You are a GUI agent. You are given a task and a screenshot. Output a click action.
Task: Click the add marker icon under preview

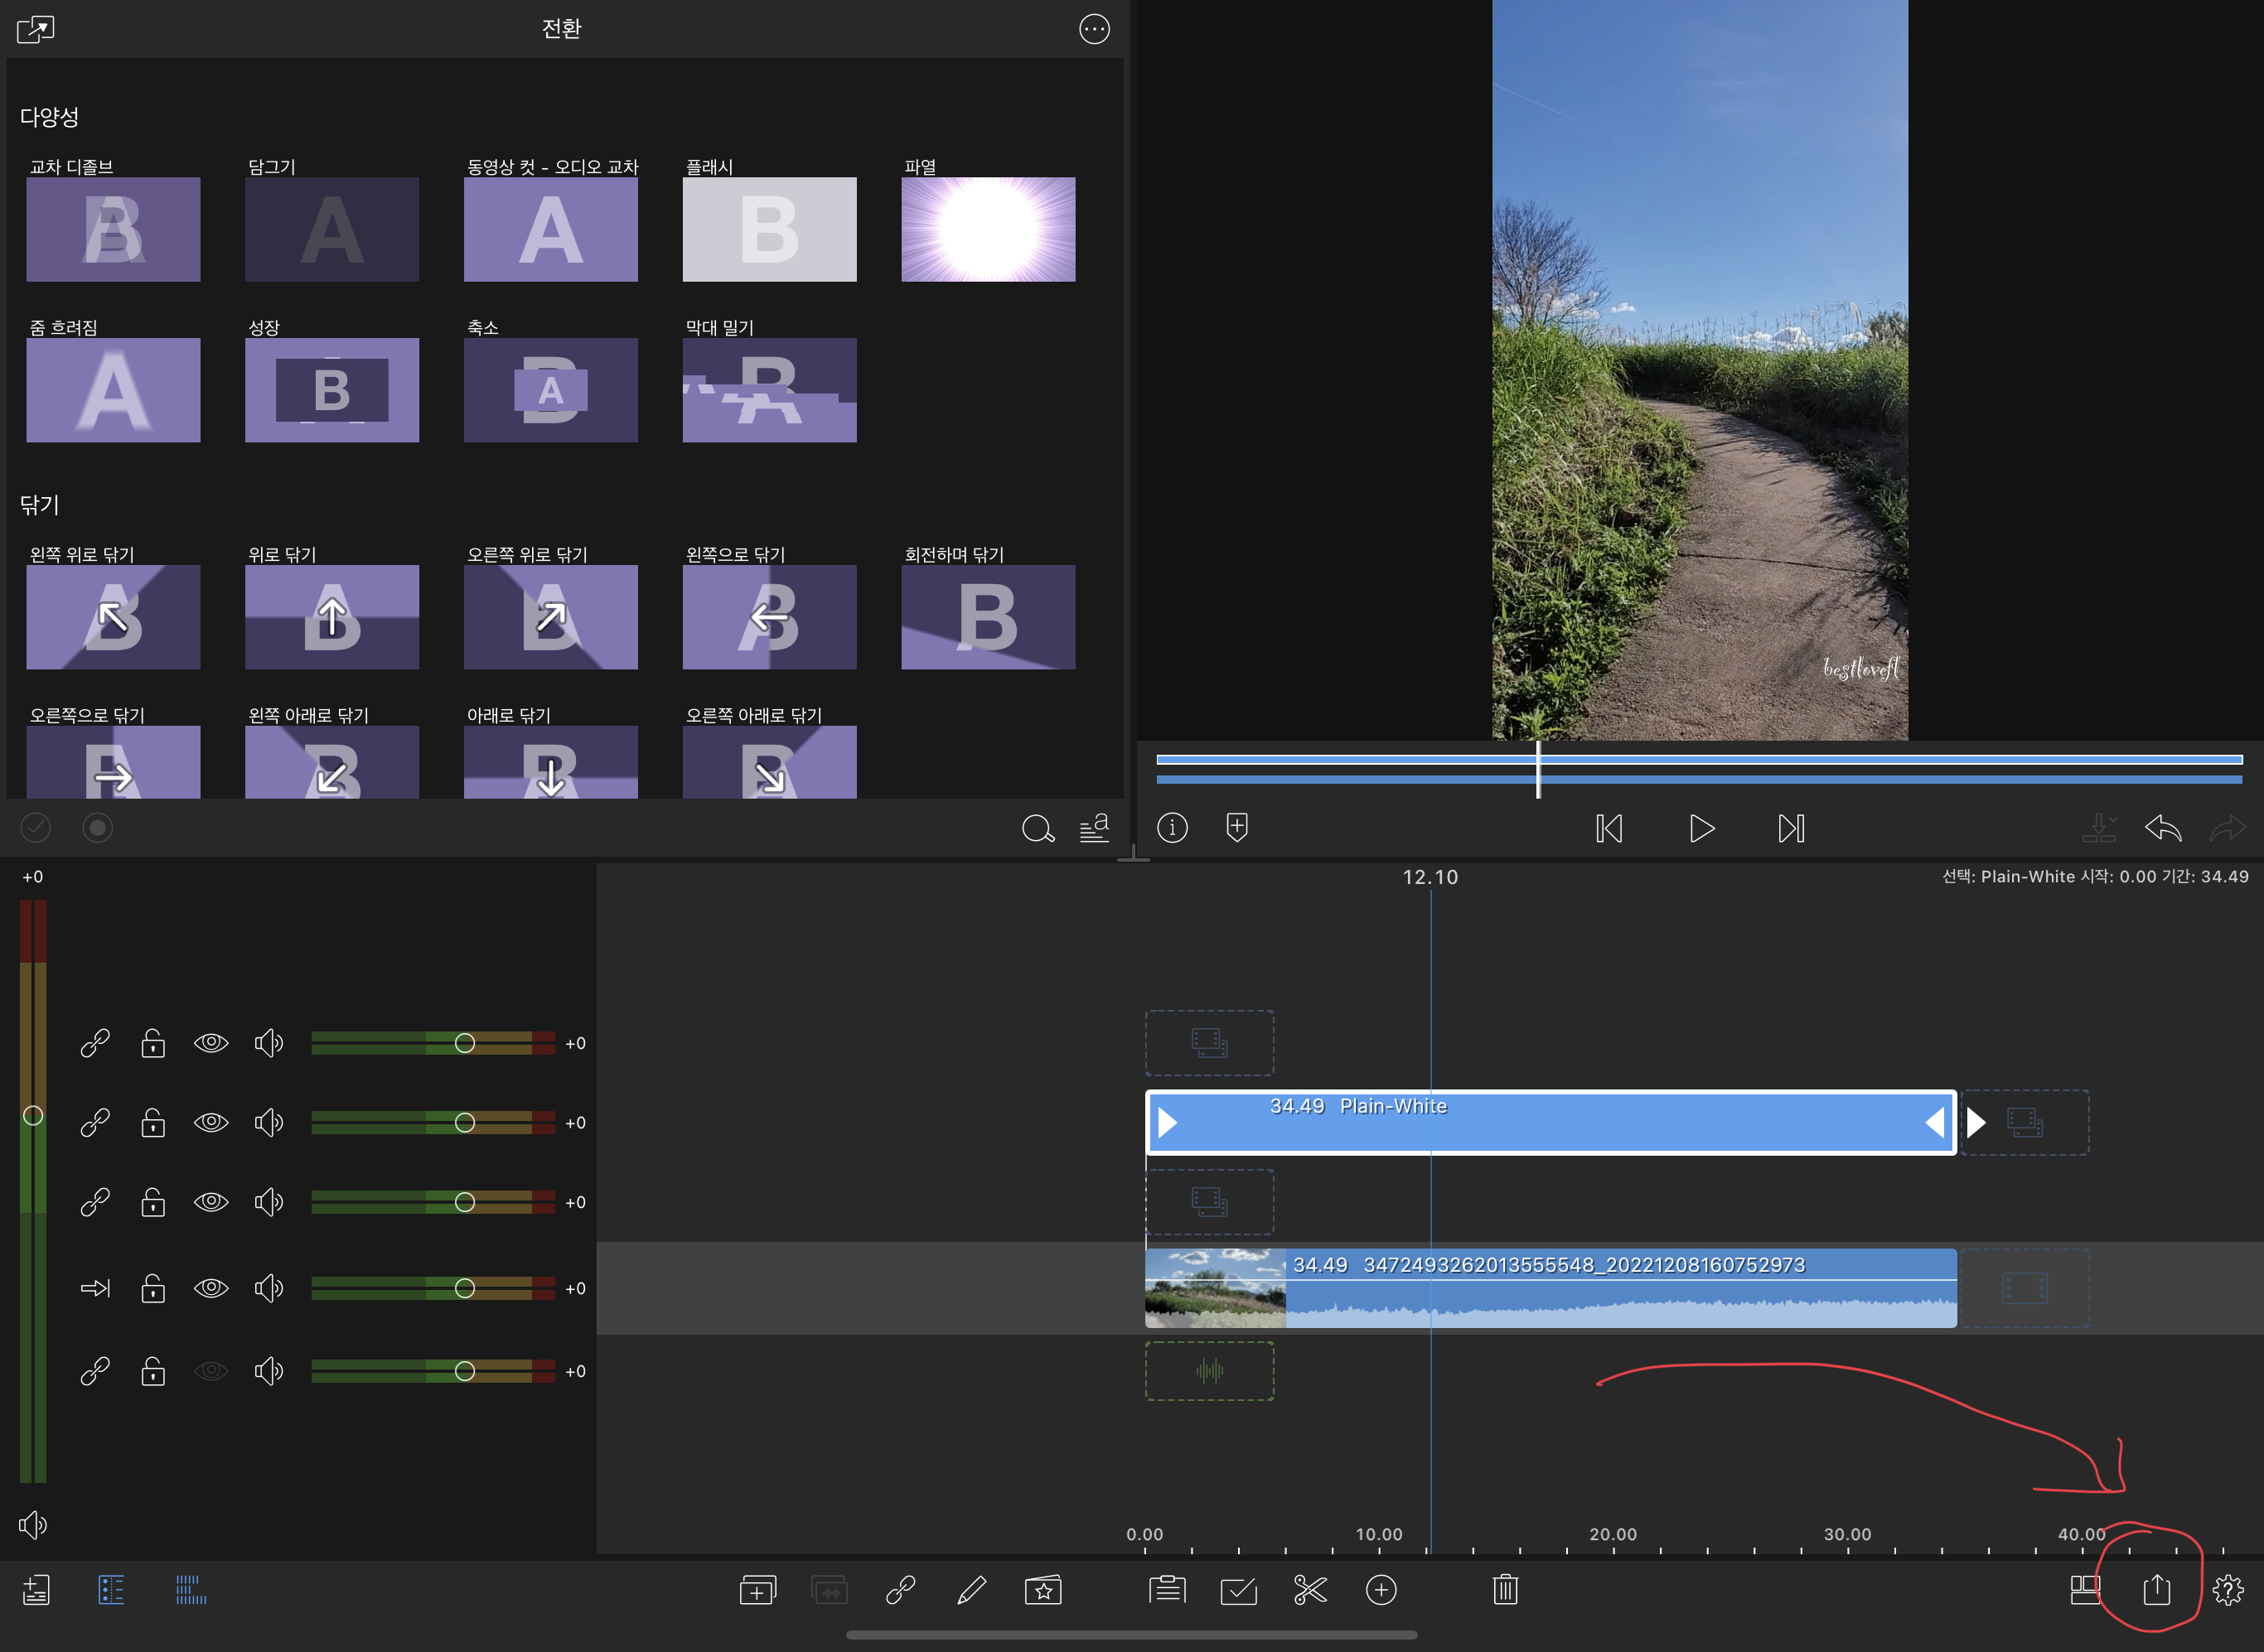pos(1237,828)
